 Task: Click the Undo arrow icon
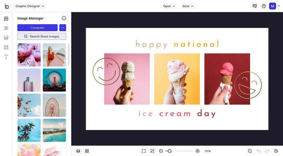pos(259,151)
